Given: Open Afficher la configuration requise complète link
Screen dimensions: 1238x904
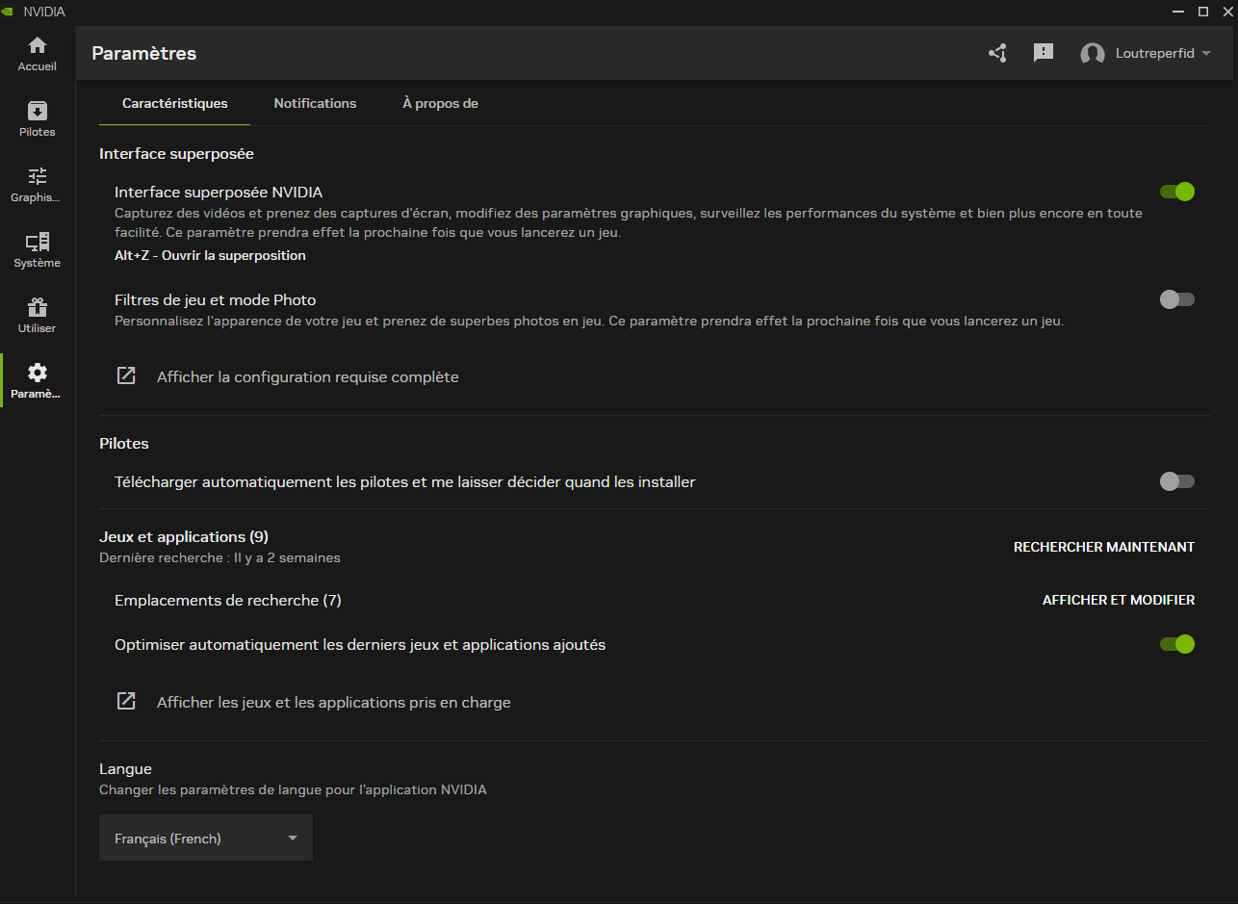Looking at the screenshot, I should coord(307,377).
